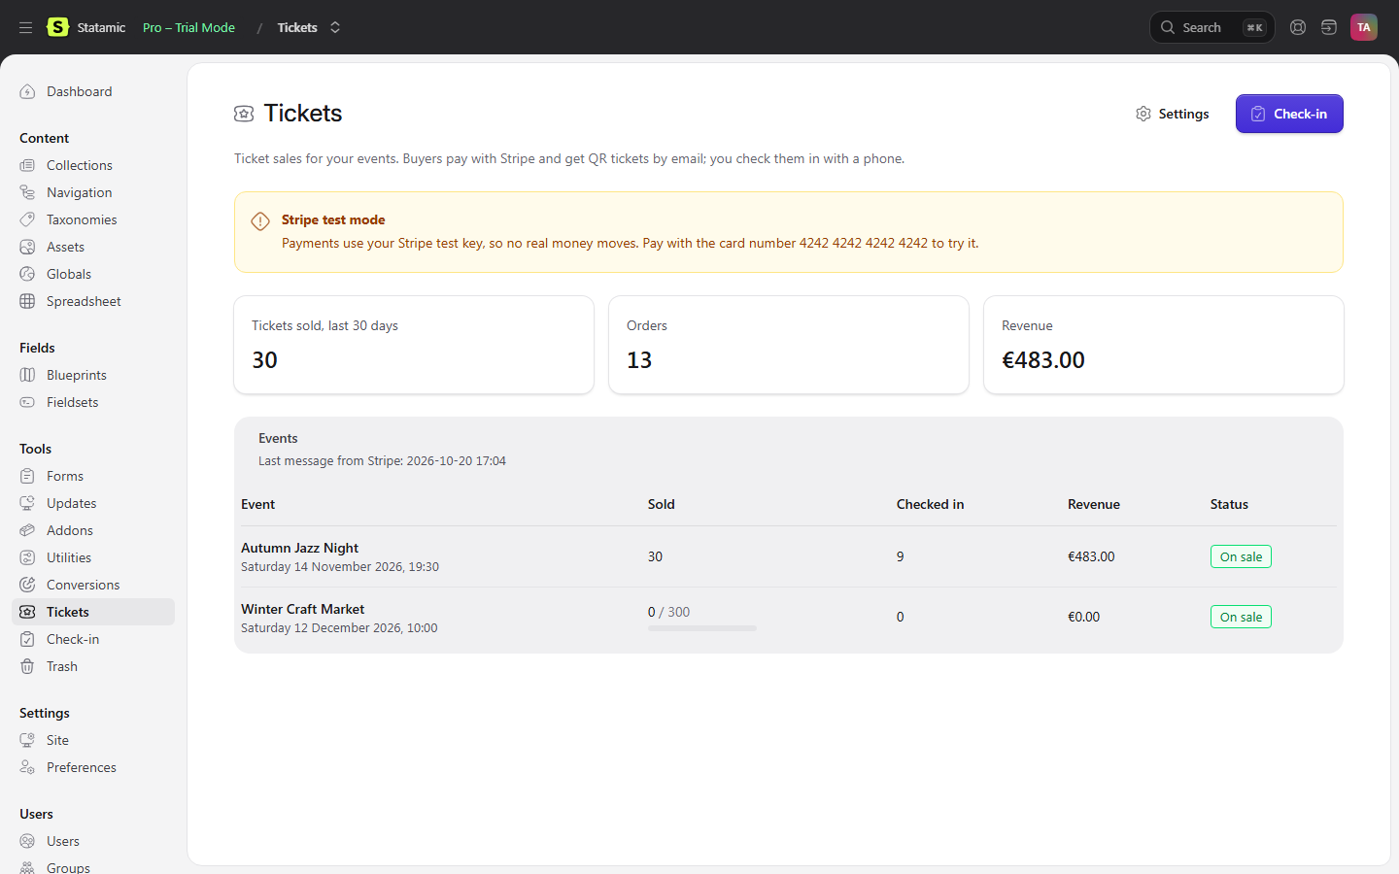Click the purple Check-in button
Viewport: 1399px width, 874px height.
[1289, 114]
